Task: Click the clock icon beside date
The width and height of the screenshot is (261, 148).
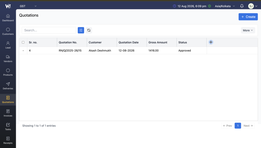Action: tap(174, 6)
